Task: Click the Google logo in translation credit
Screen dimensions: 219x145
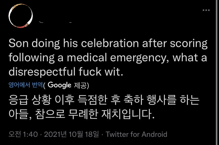Action: click(x=60, y=85)
